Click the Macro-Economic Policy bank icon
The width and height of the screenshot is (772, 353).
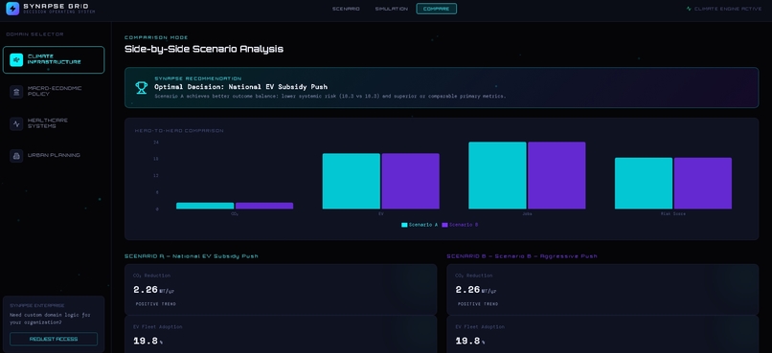(x=16, y=92)
